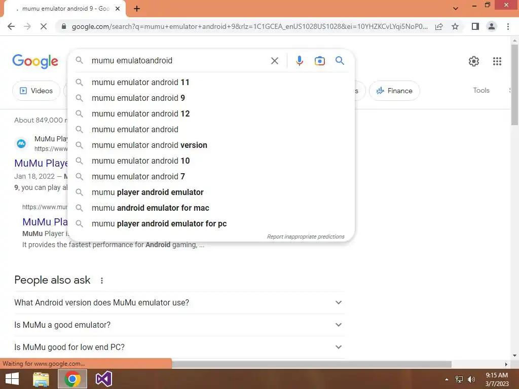Viewport: 519px width, 389px height.
Task: Click the lock icon in address bar
Action: (64, 26)
